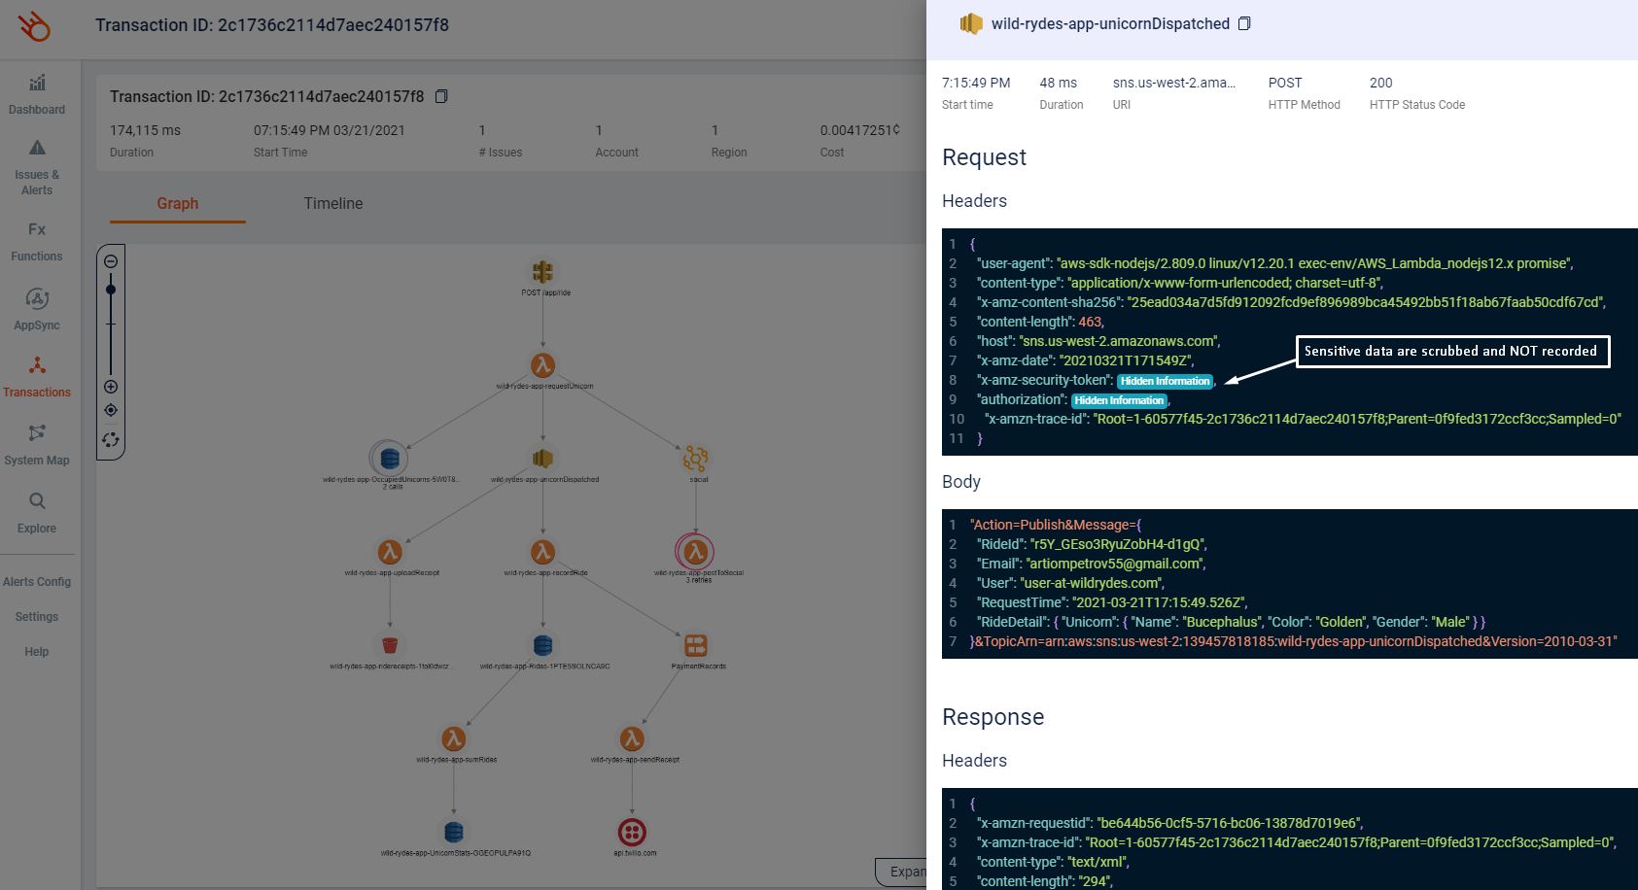Open the Dashboard sidebar item
Screen dimensions: 1638x890
coord(37,95)
